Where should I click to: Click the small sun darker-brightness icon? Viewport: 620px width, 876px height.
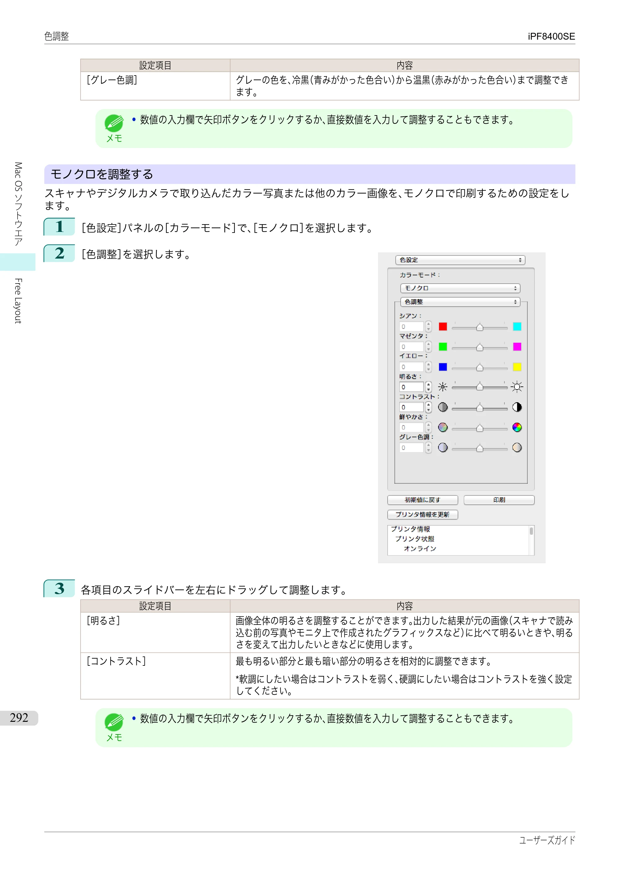443,387
